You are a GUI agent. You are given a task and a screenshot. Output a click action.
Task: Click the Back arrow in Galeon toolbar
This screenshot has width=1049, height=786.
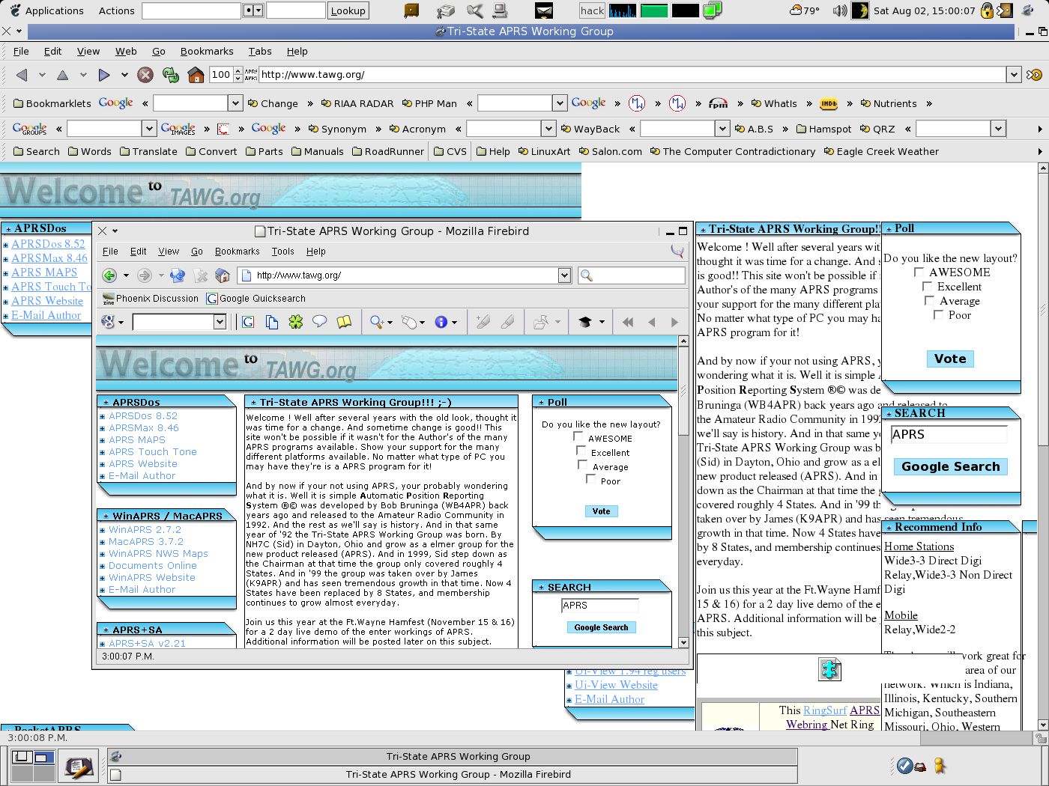pyautogui.click(x=22, y=75)
